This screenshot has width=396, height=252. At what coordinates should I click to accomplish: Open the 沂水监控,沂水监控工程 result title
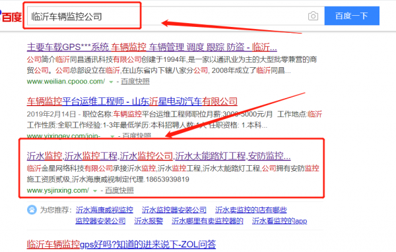pyautogui.click(x=158, y=156)
